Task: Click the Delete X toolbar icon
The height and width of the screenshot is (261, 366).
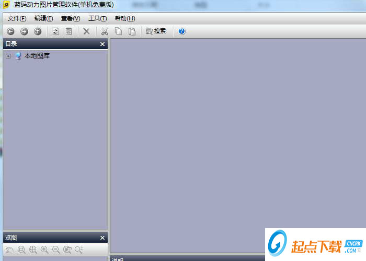Action: coord(86,31)
